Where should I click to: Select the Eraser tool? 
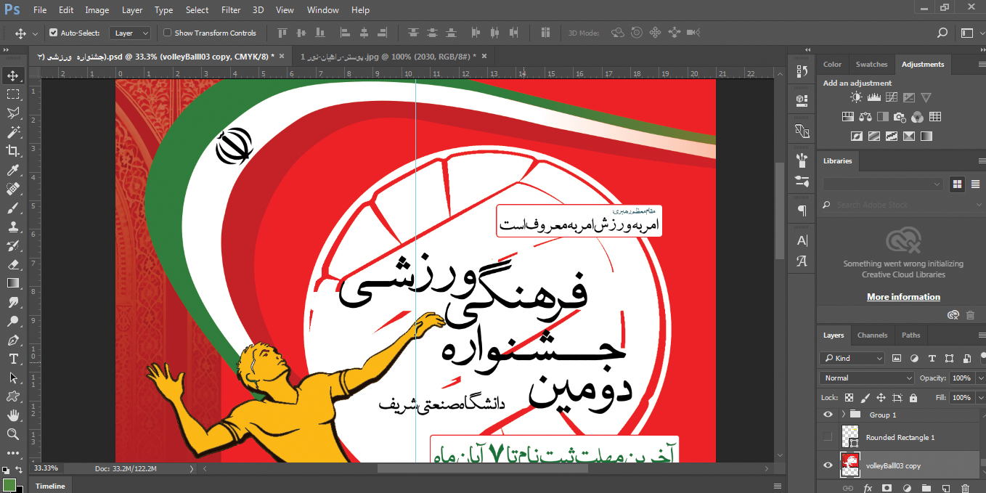click(12, 264)
